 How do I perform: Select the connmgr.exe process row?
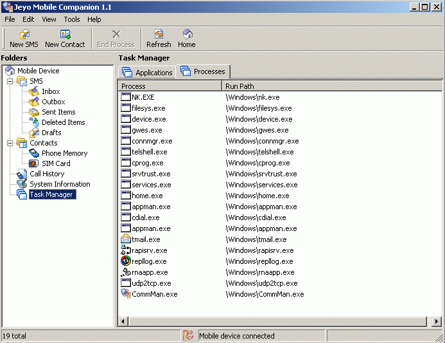(x=279, y=141)
